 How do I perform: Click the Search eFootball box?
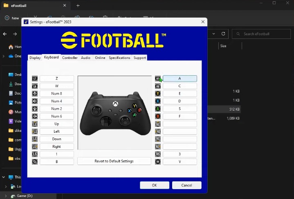(x=261, y=34)
